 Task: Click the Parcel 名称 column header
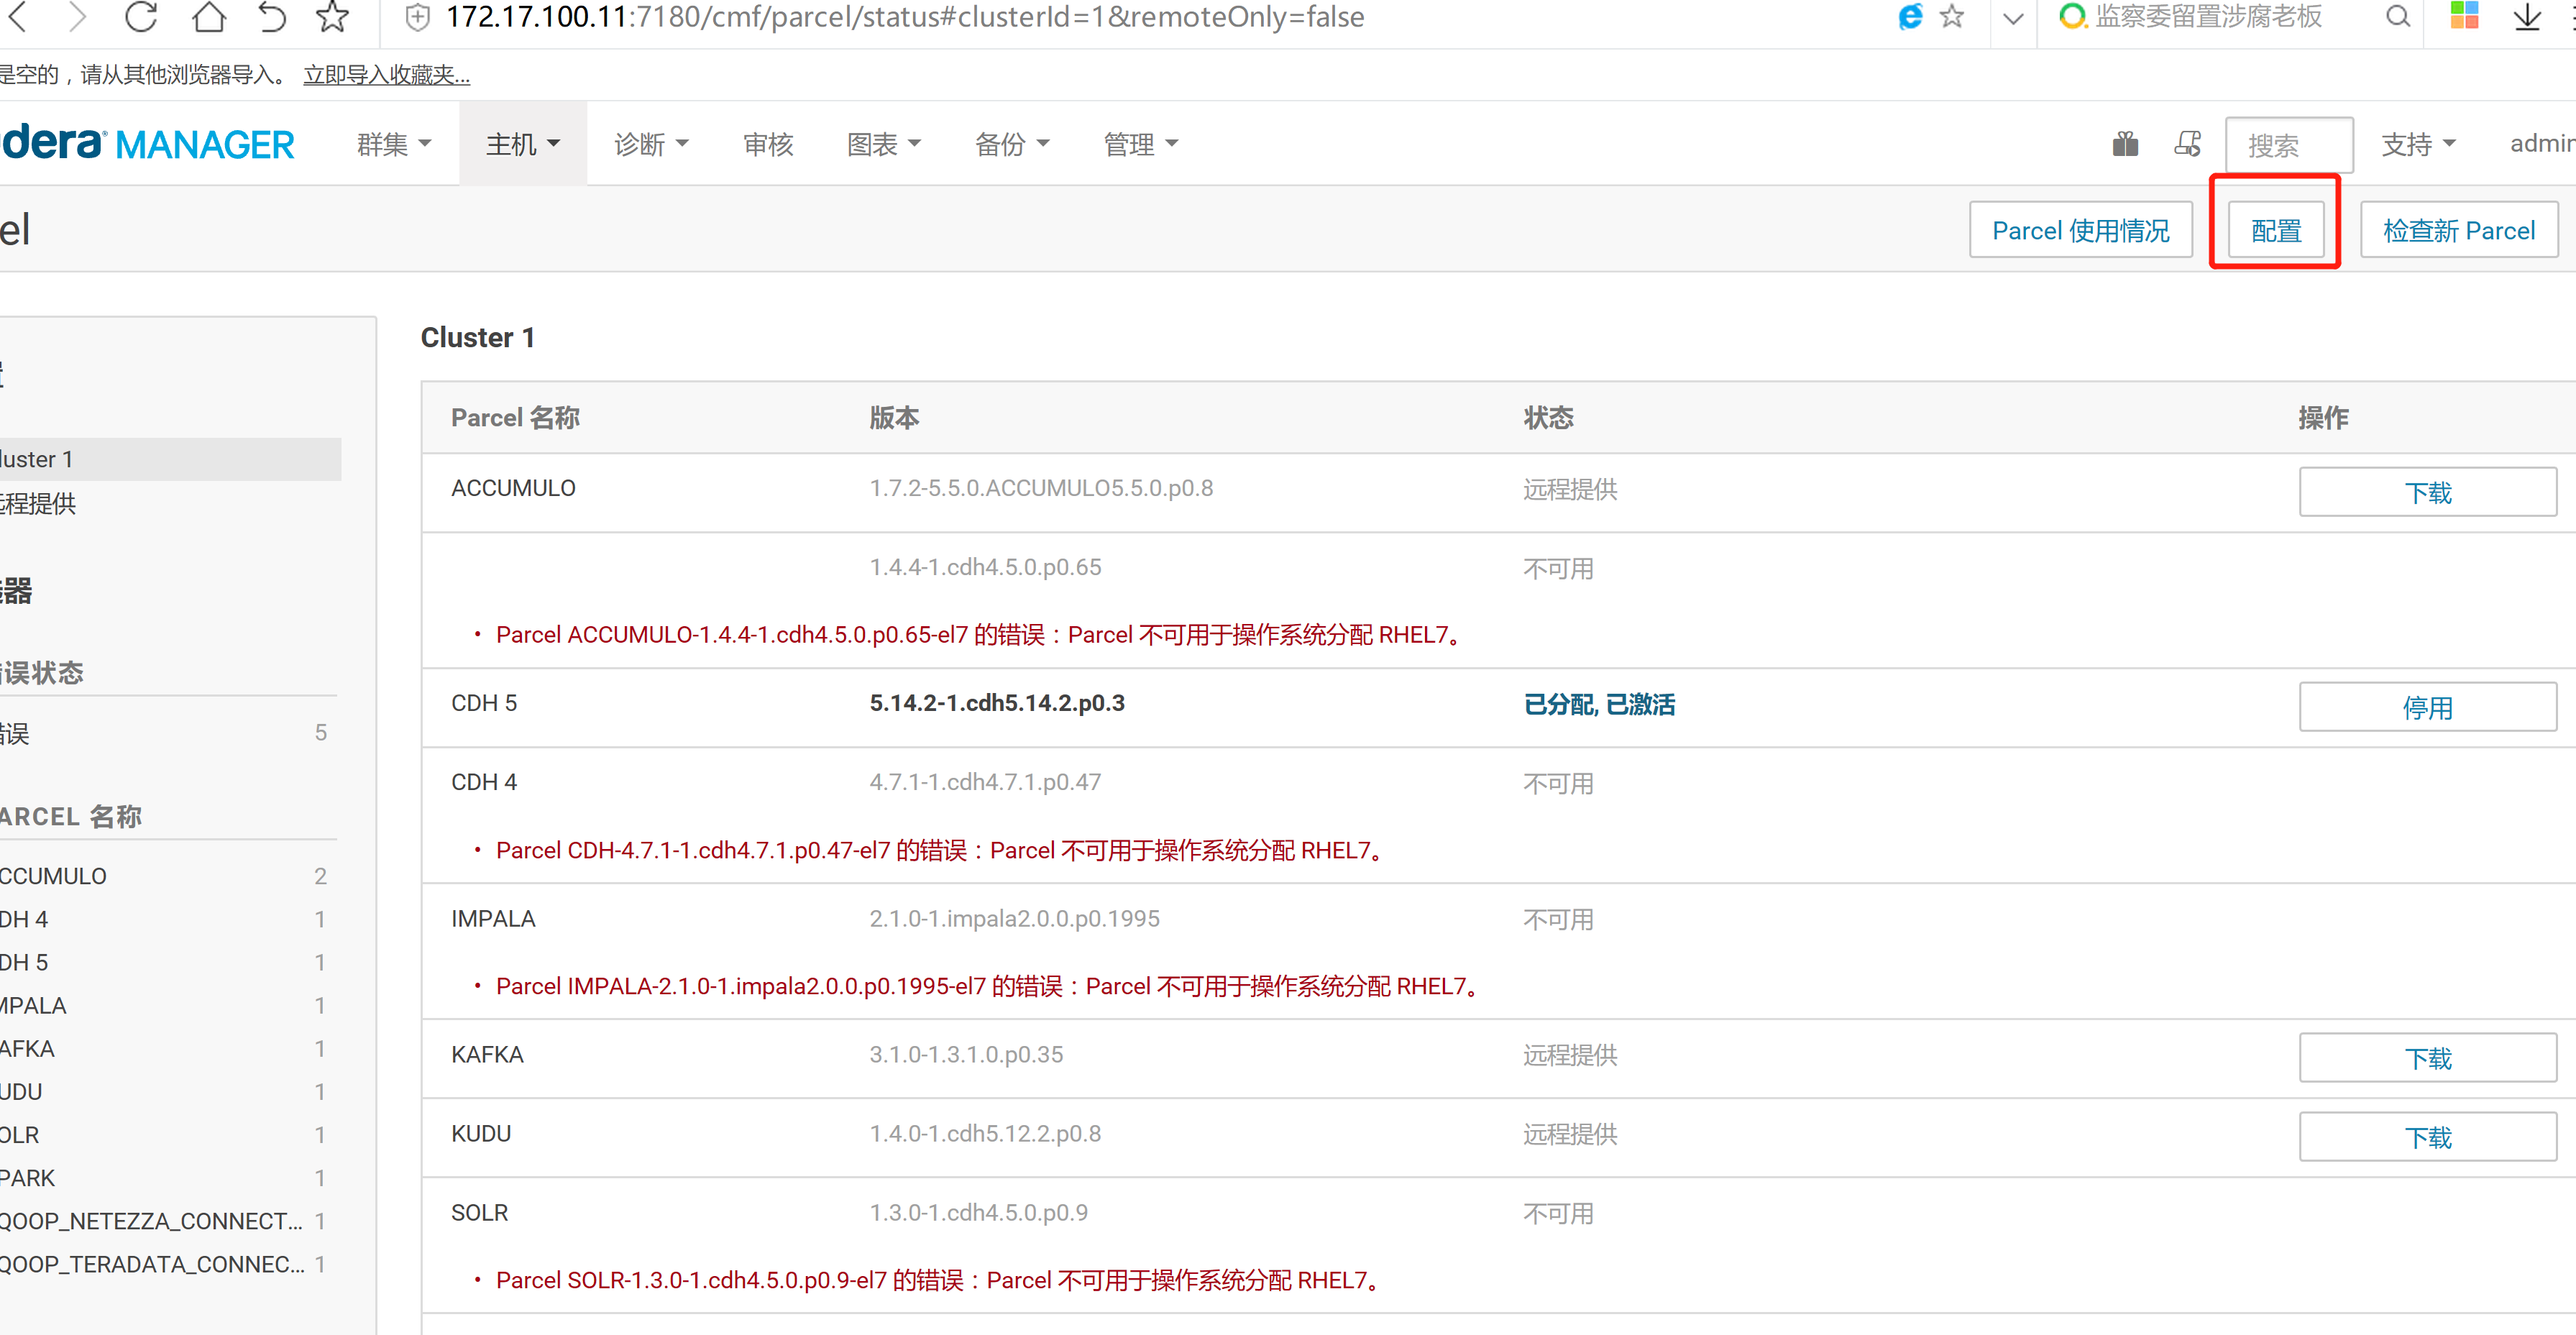(515, 417)
